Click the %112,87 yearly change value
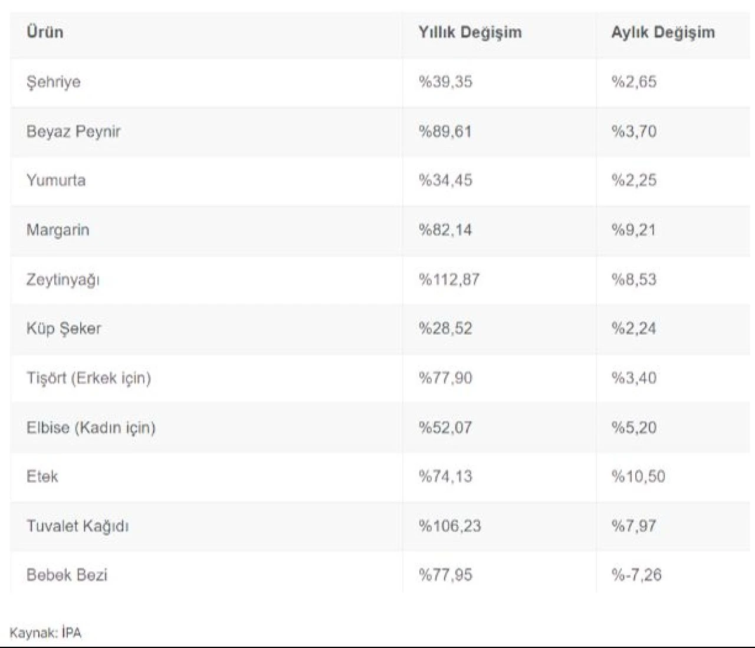This screenshot has height=648, width=755. click(x=449, y=279)
